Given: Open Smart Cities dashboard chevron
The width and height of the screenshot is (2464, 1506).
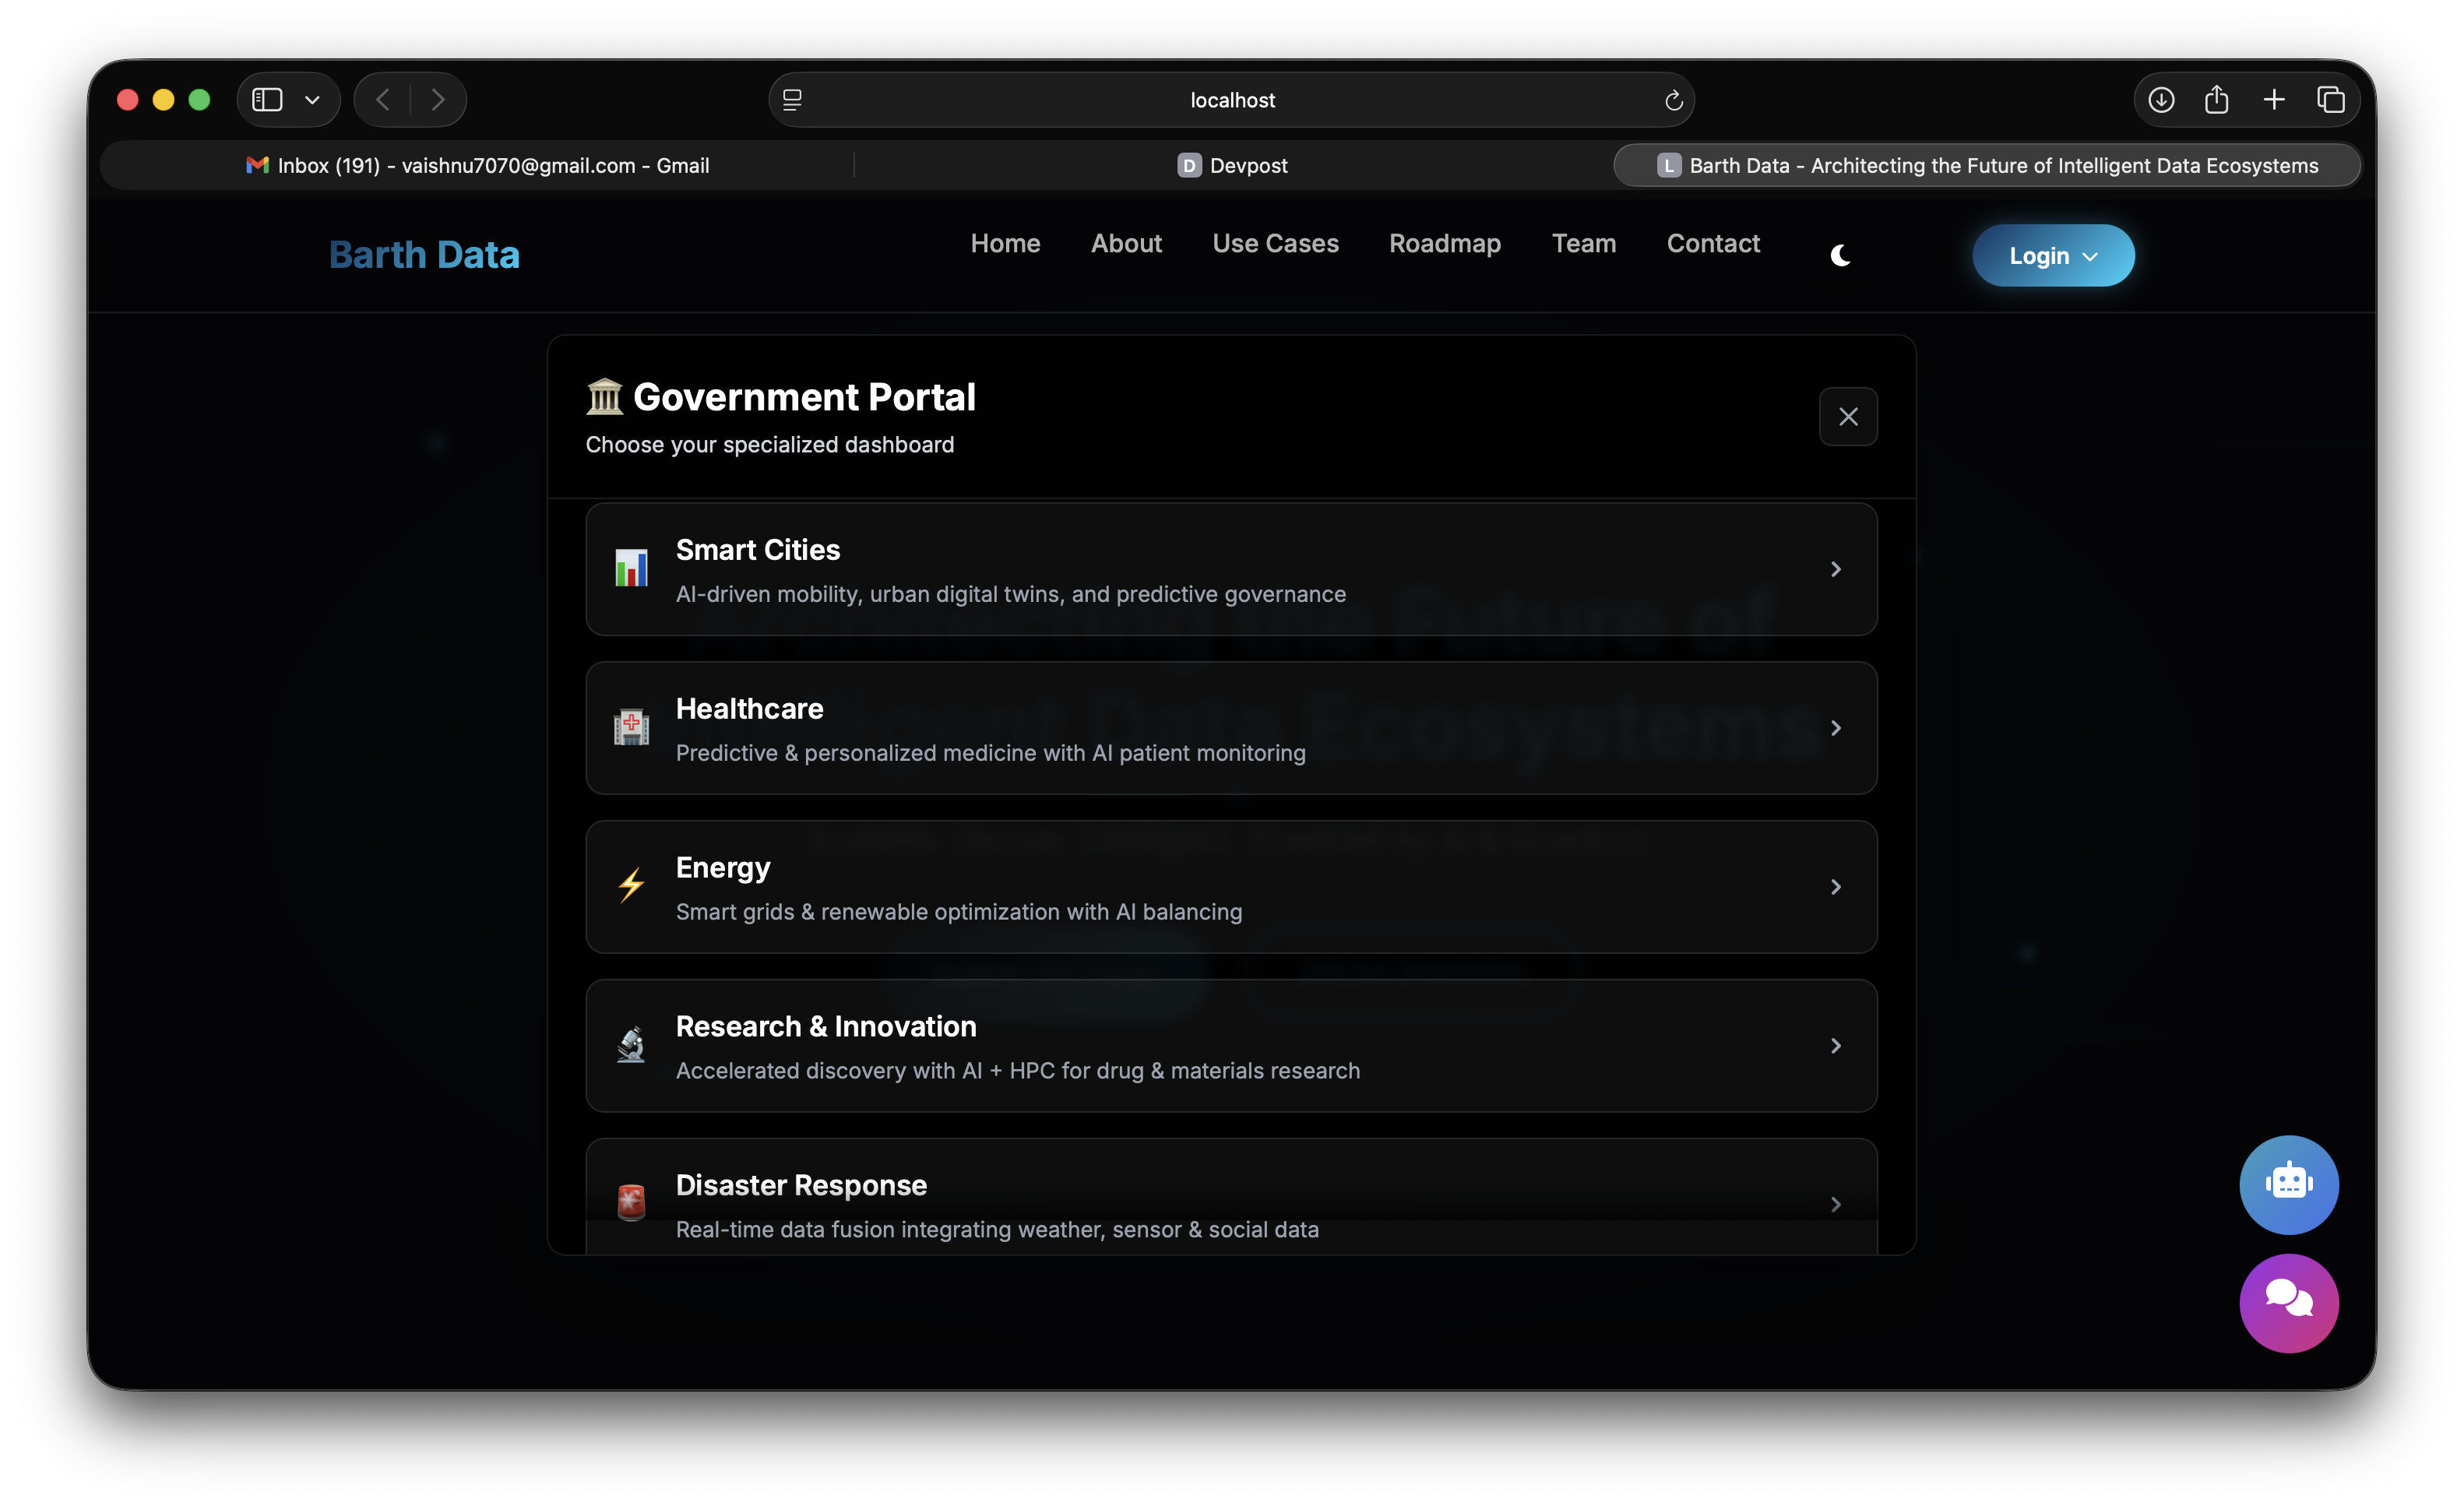Looking at the screenshot, I should tap(1835, 569).
